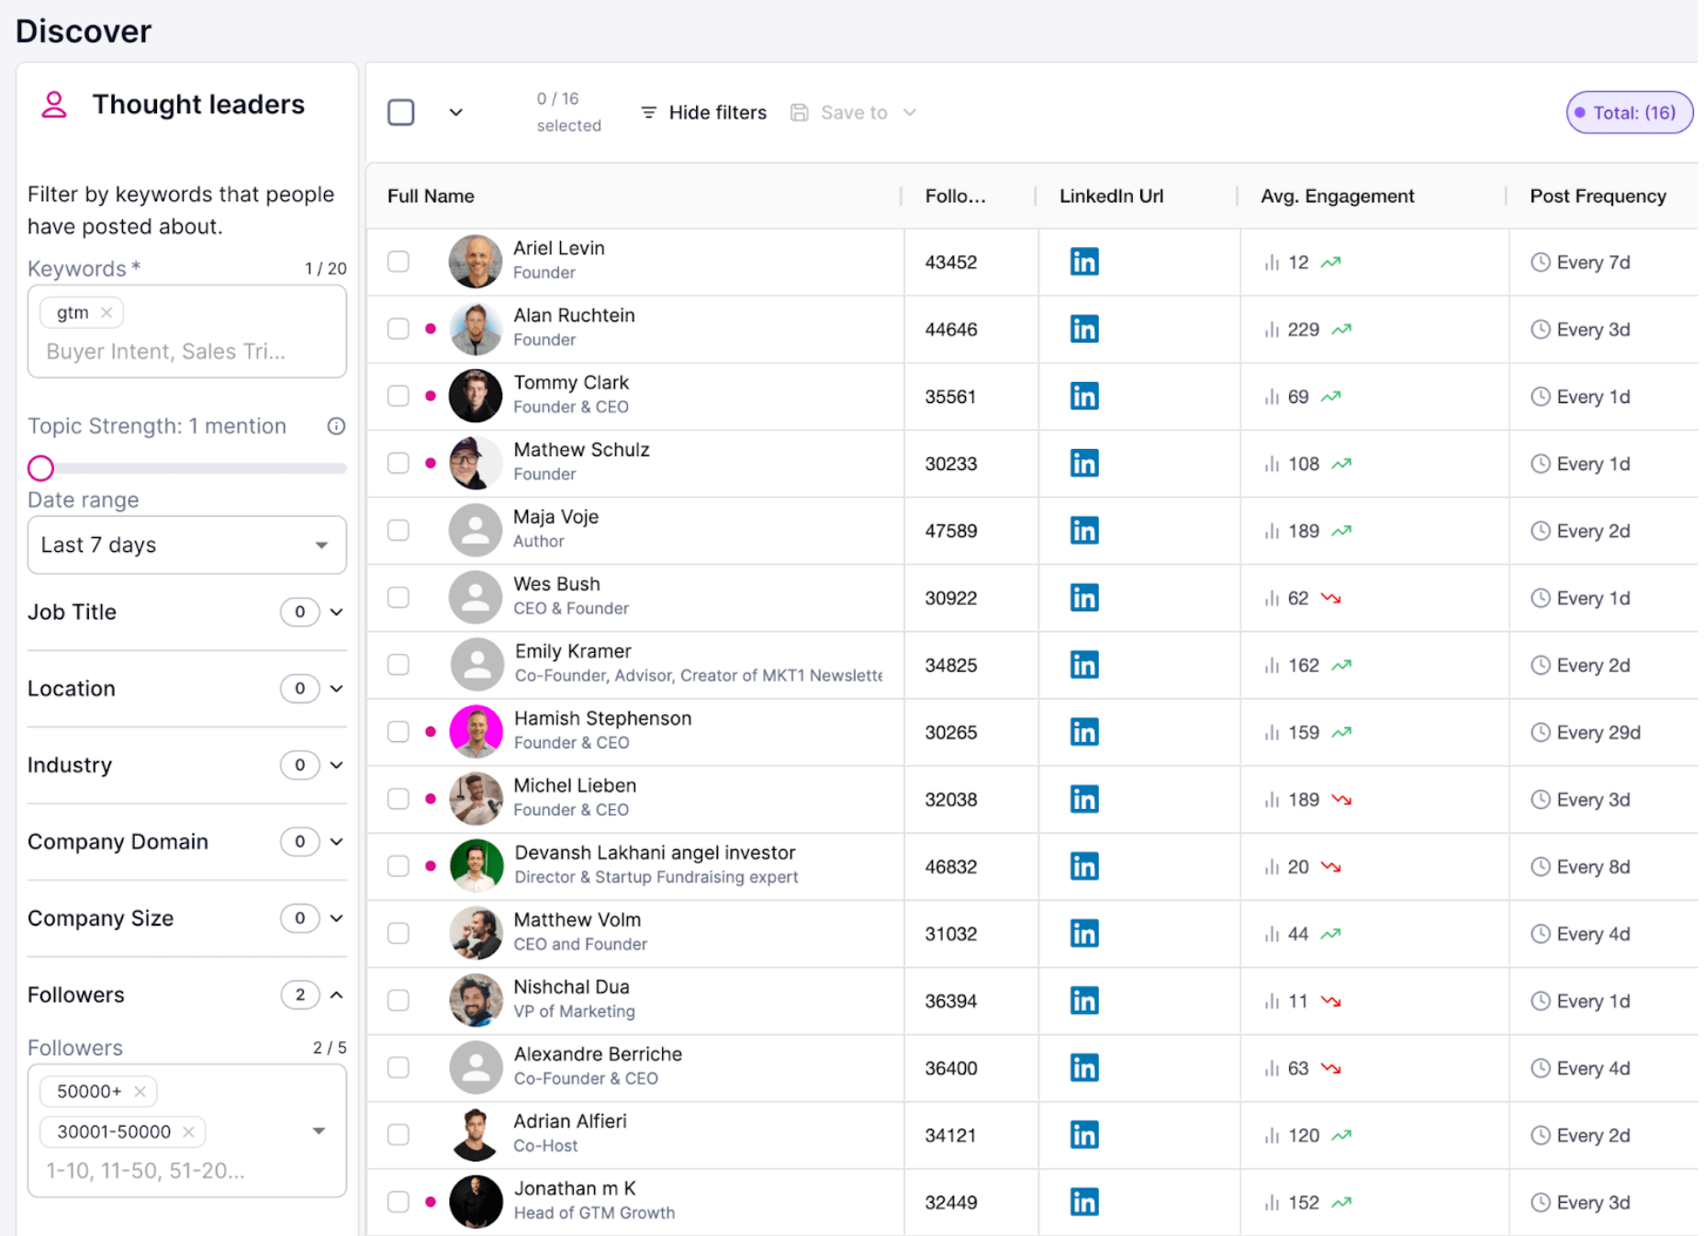Image resolution: width=1704 pixels, height=1236 pixels.
Task: Open Wes Bush's LinkedIn icon
Action: pyautogui.click(x=1084, y=598)
